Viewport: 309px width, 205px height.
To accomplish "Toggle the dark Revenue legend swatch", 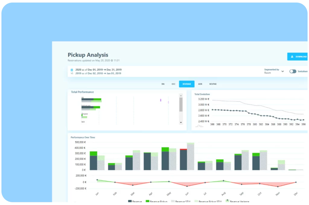I will click(x=130, y=202).
